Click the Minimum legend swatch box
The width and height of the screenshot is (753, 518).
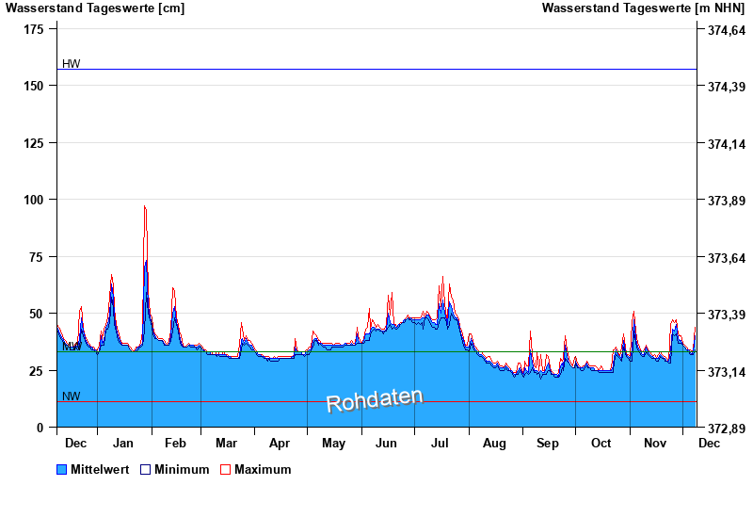pos(146,469)
